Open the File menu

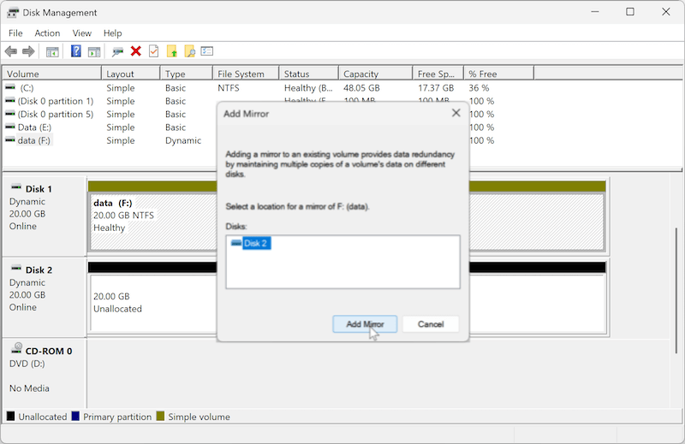15,33
